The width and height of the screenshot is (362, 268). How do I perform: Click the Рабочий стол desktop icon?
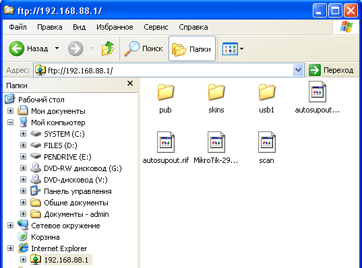pyautogui.click(x=9, y=99)
